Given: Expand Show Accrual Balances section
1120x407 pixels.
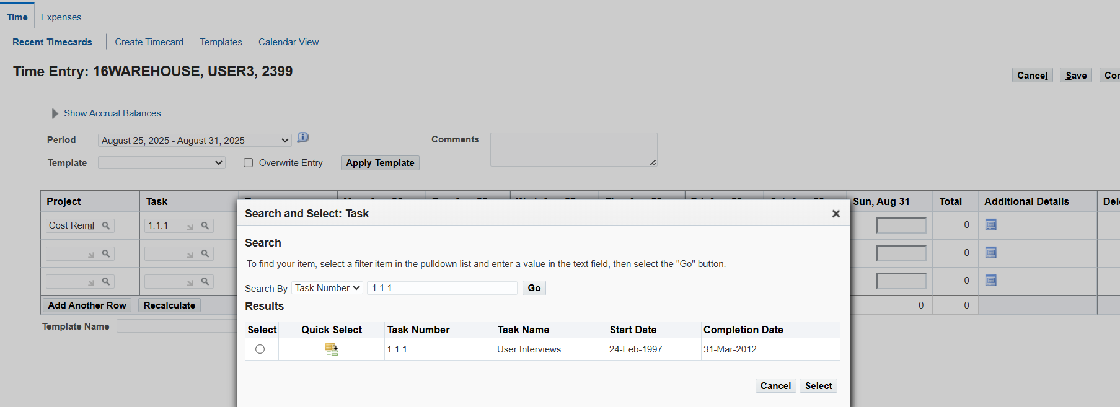Looking at the screenshot, I should coord(55,113).
